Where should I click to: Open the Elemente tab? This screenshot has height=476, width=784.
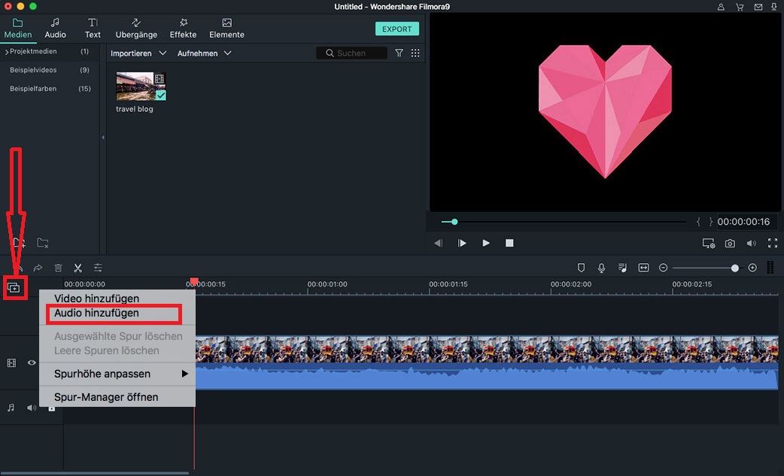coord(226,29)
